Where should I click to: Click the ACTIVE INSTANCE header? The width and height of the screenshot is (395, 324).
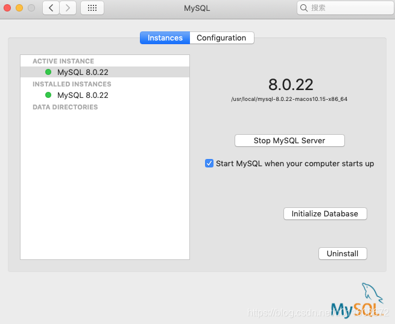(x=63, y=61)
